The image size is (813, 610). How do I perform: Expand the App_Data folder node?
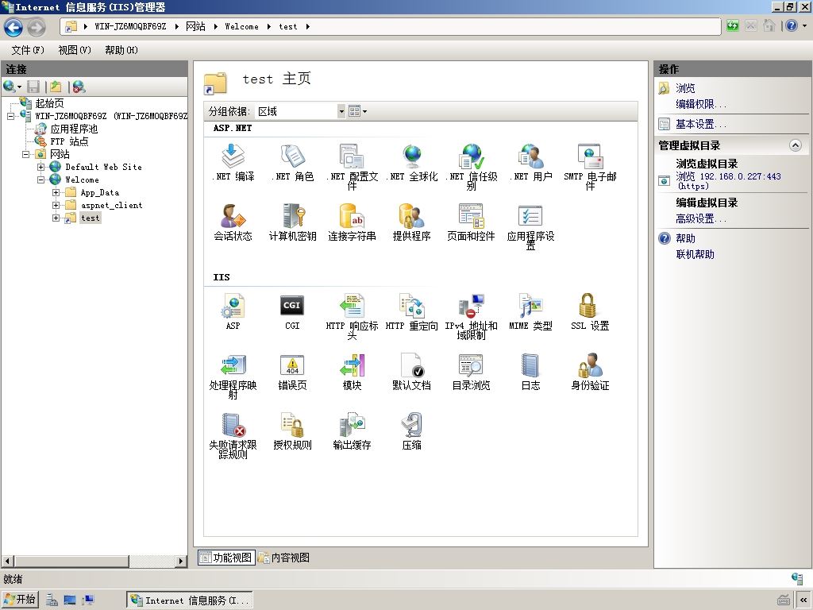coord(56,192)
